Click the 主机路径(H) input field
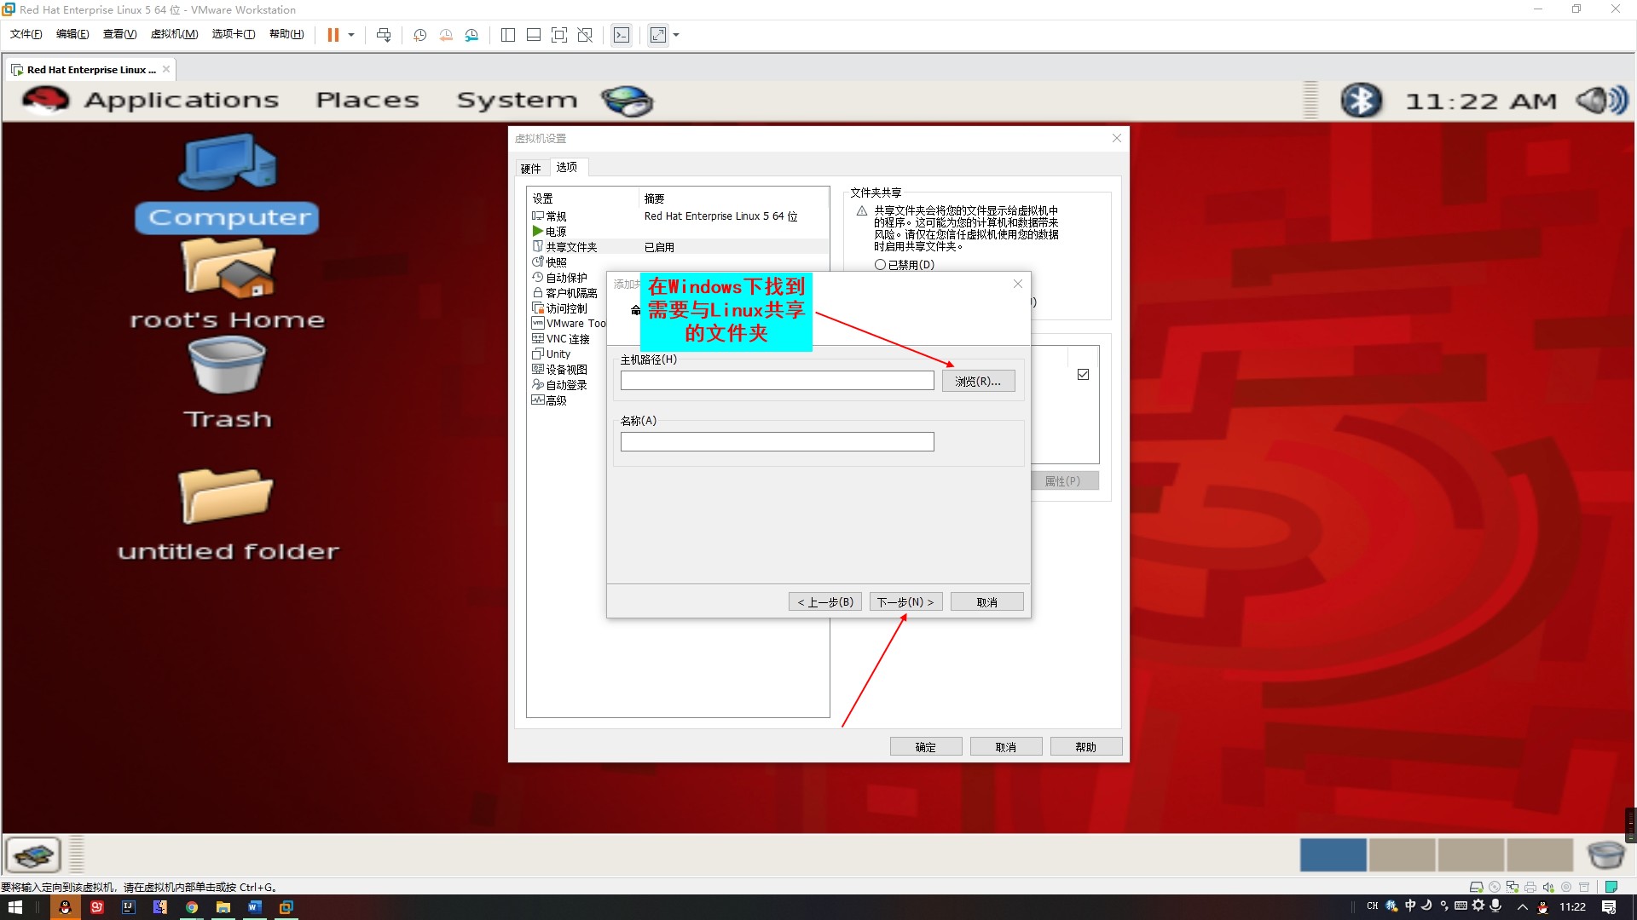 pyautogui.click(x=777, y=381)
